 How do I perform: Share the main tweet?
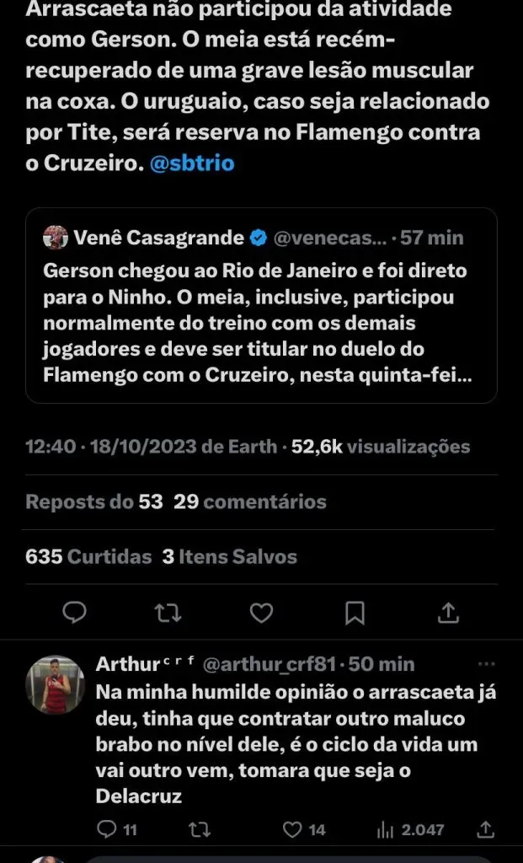(449, 612)
